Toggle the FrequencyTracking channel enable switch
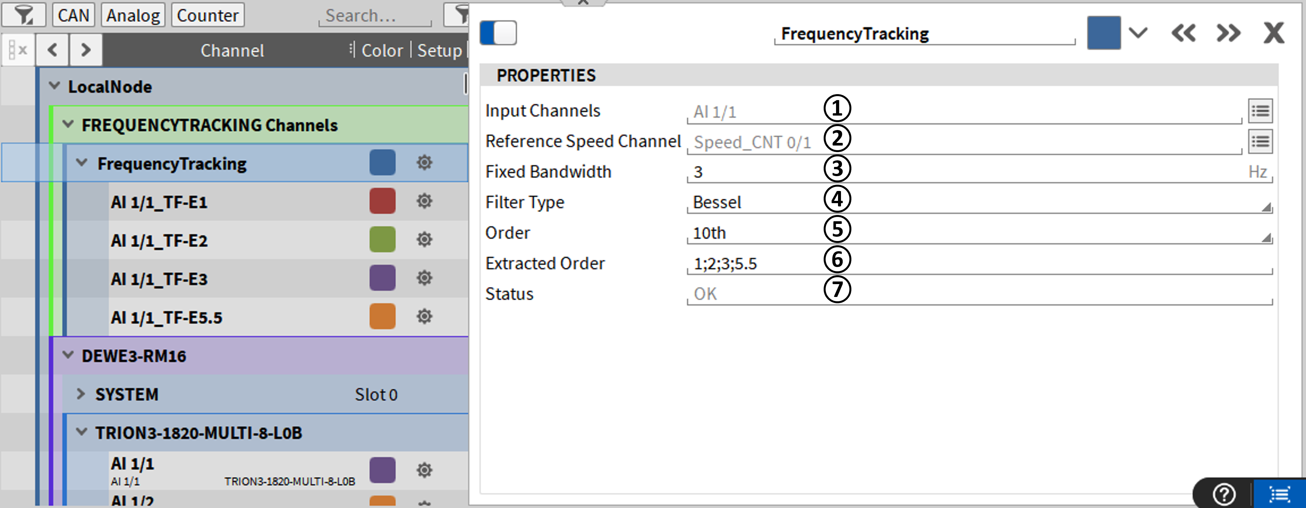This screenshot has width=1306, height=508. (498, 33)
